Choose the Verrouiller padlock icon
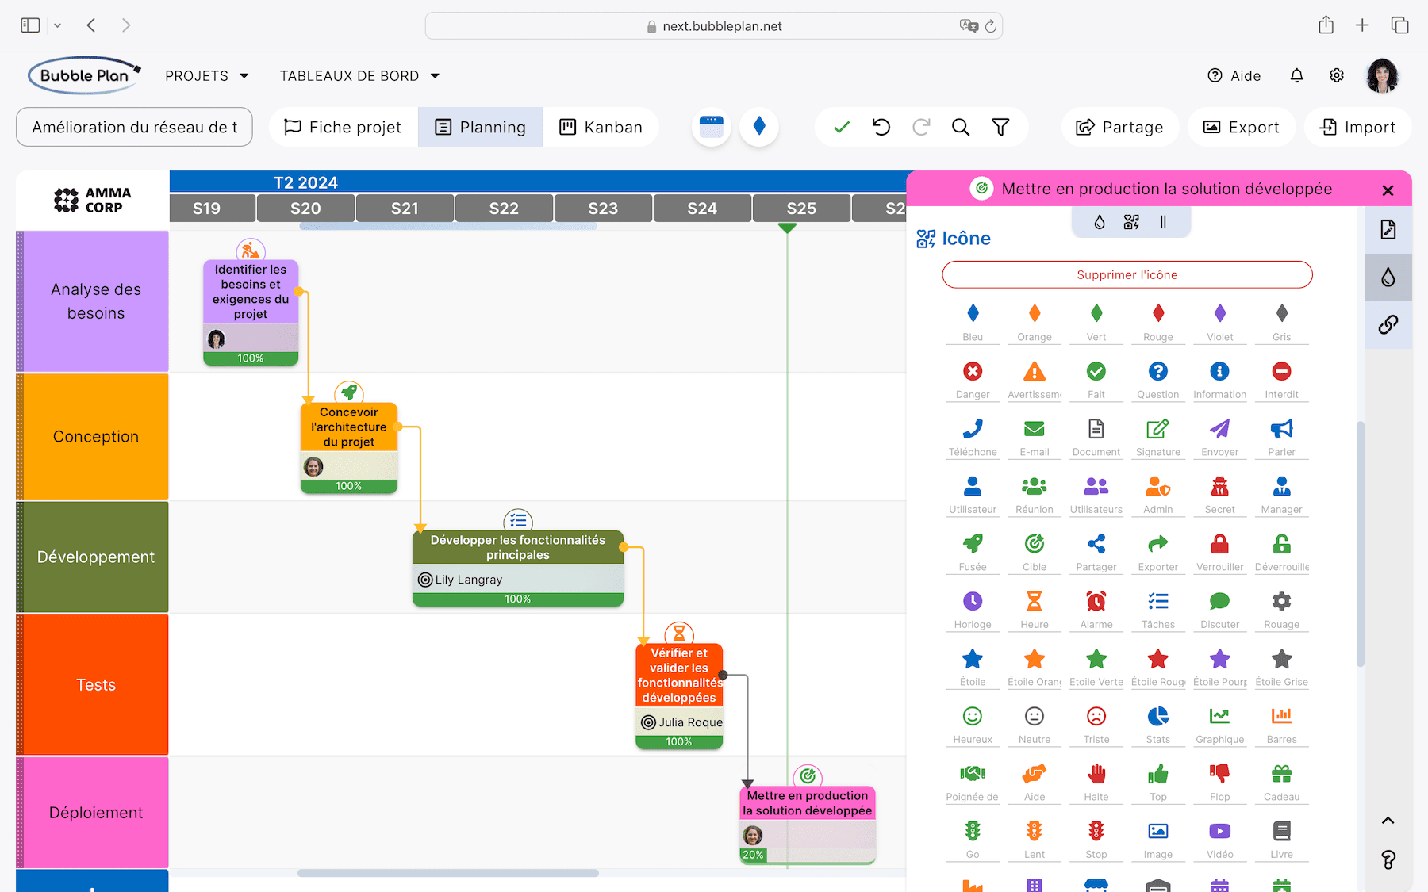The width and height of the screenshot is (1428, 892). [x=1219, y=545]
